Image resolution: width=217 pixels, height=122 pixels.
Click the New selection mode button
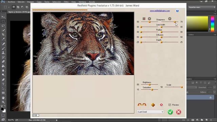tap(14, 7)
